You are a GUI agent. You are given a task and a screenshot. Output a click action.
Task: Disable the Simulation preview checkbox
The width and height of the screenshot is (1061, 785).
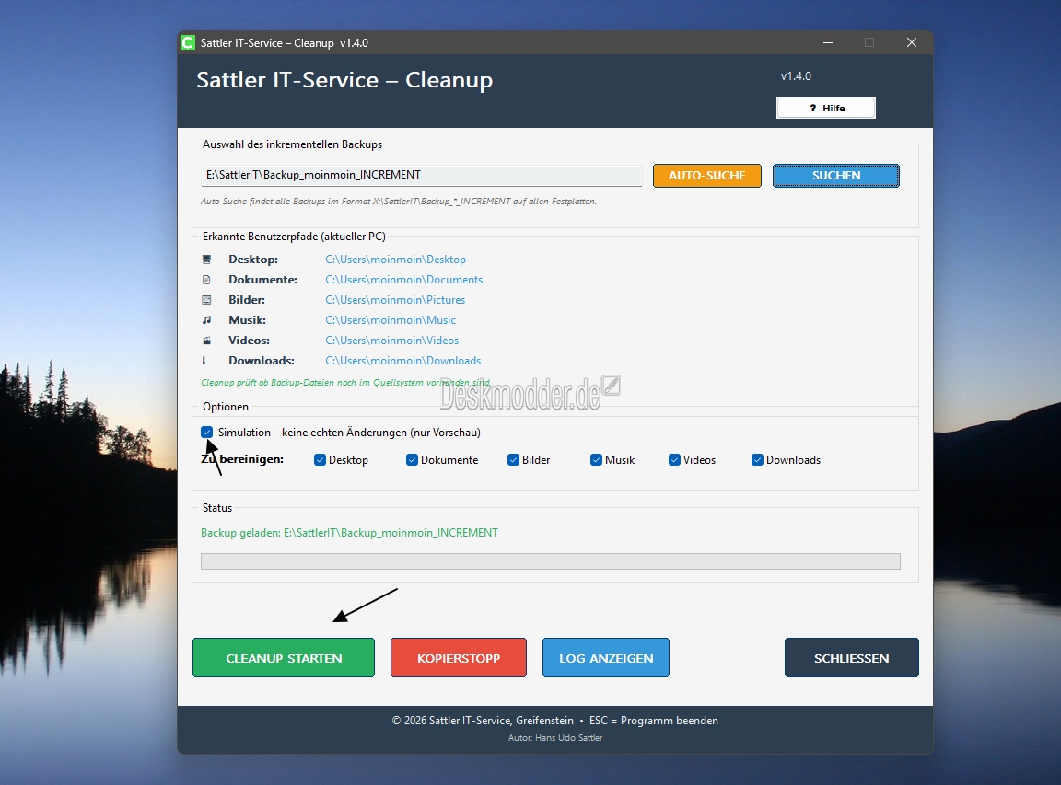coord(207,433)
